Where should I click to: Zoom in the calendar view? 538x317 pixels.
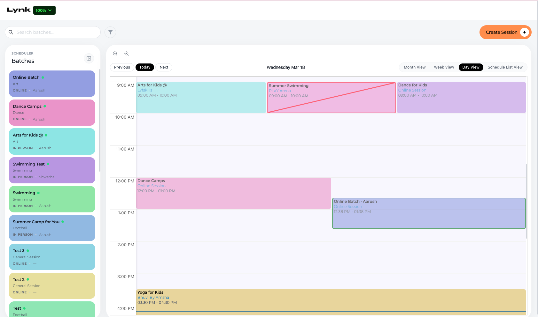point(127,54)
